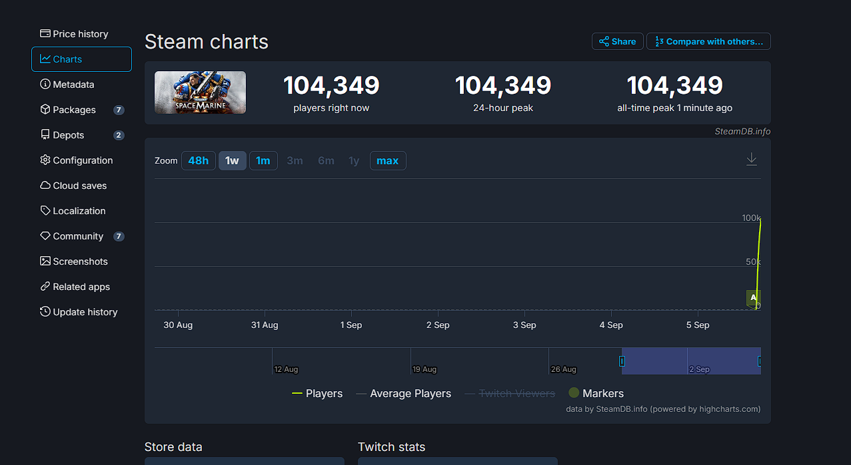
Task: Click the Depots count badge 2
Action: [119, 135]
